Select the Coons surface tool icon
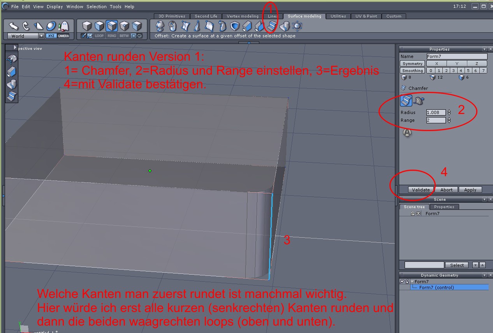 [x=185, y=26]
